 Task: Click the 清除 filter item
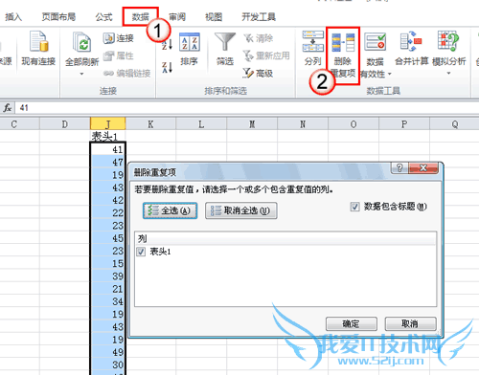point(259,38)
